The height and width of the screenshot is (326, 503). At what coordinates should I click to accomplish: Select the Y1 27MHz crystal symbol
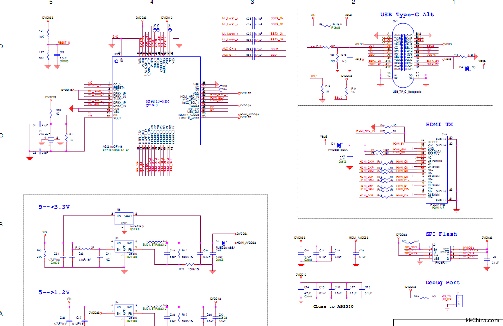tap(51, 139)
